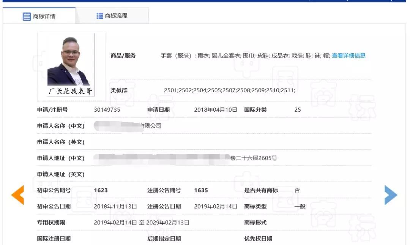The image size is (410, 245).
Task: Click the blue header bar at top
Action: (205, 2)
